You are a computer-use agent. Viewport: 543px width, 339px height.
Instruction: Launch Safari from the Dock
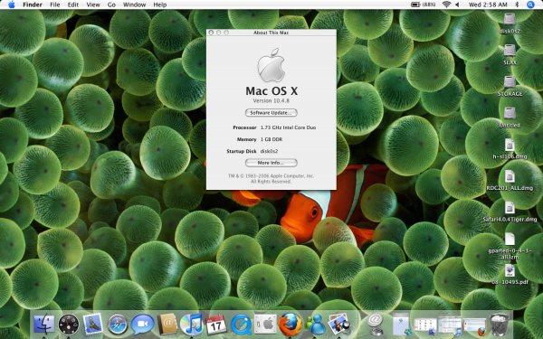click(x=117, y=325)
